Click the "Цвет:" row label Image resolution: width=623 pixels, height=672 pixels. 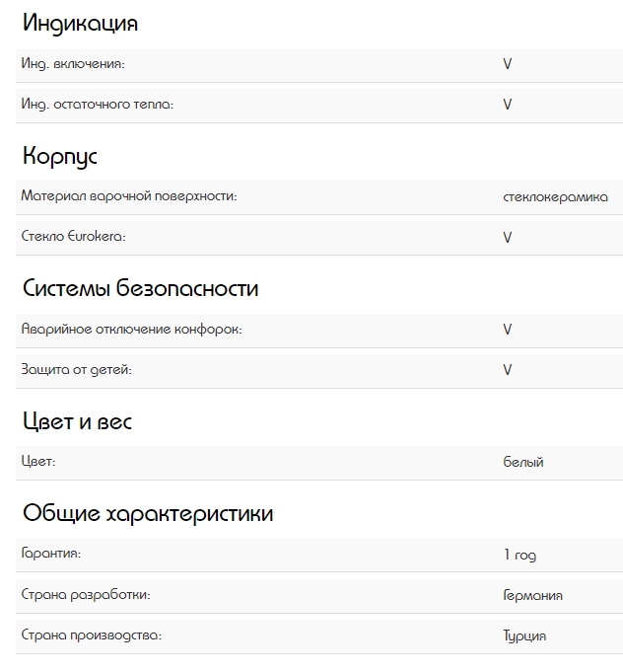(38, 462)
